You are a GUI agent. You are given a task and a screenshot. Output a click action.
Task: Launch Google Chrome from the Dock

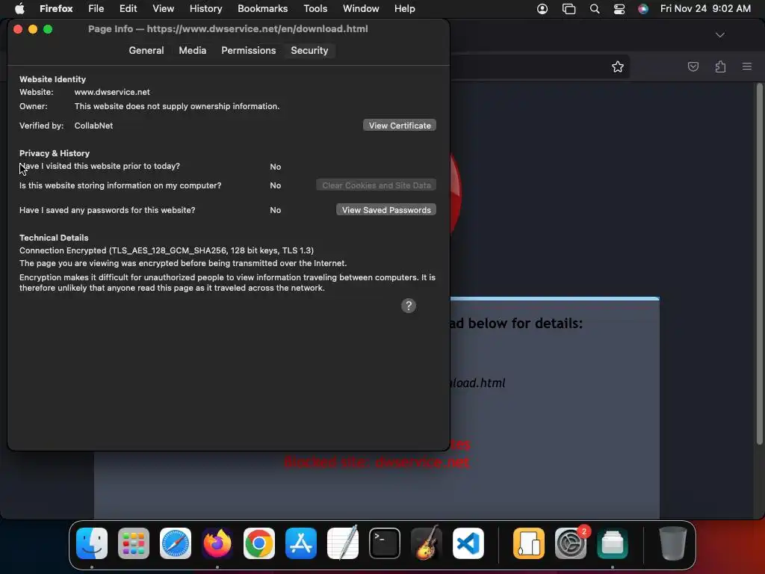point(259,543)
